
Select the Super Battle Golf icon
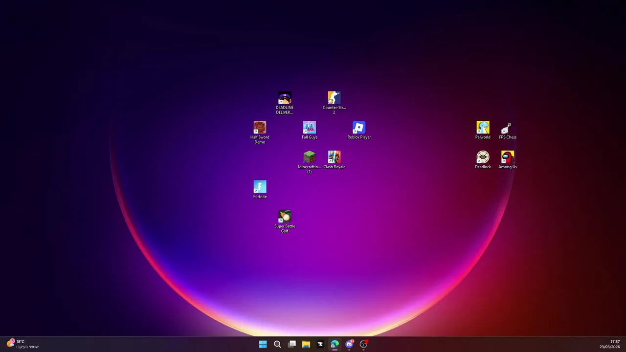click(x=285, y=221)
